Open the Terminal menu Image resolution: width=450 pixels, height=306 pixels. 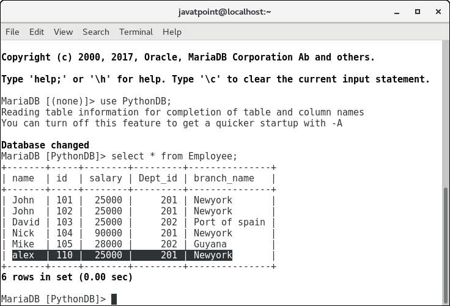(136, 32)
